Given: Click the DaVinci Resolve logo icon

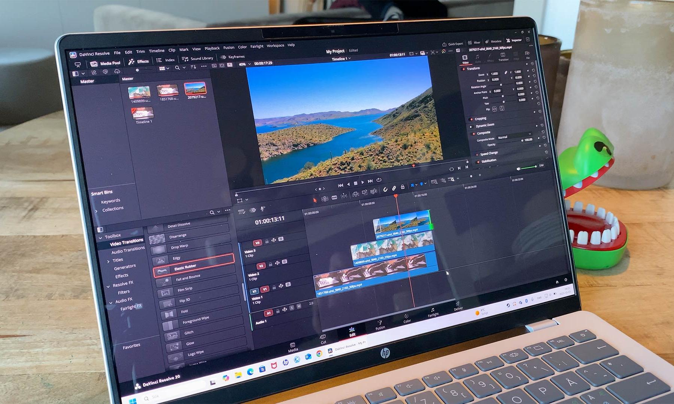Looking at the screenshot, I should 73,55.
